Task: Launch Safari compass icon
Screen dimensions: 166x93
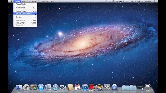Action: tap(56, 87)
